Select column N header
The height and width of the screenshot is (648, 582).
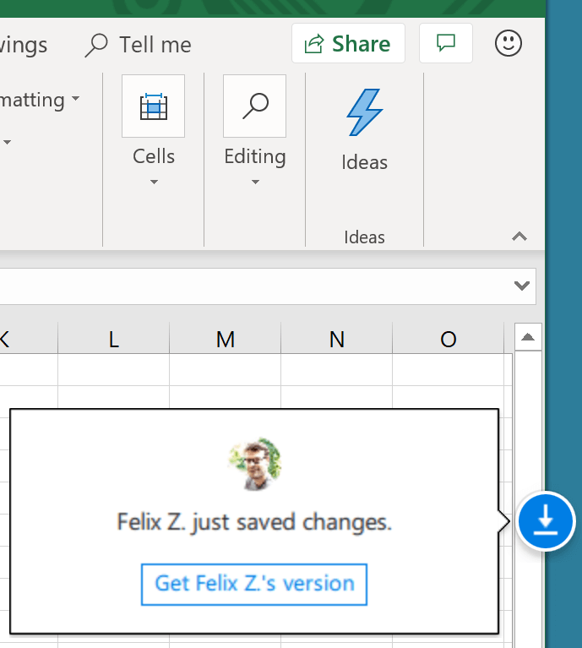(336, 340)
